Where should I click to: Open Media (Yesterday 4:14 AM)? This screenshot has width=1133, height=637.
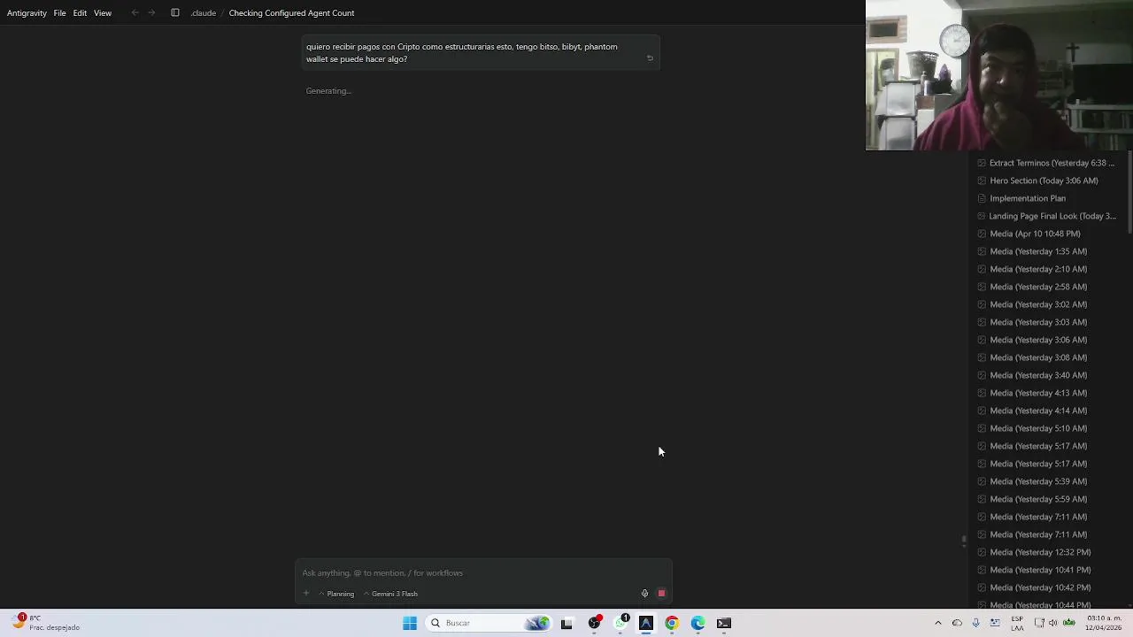click(1038, 411)
